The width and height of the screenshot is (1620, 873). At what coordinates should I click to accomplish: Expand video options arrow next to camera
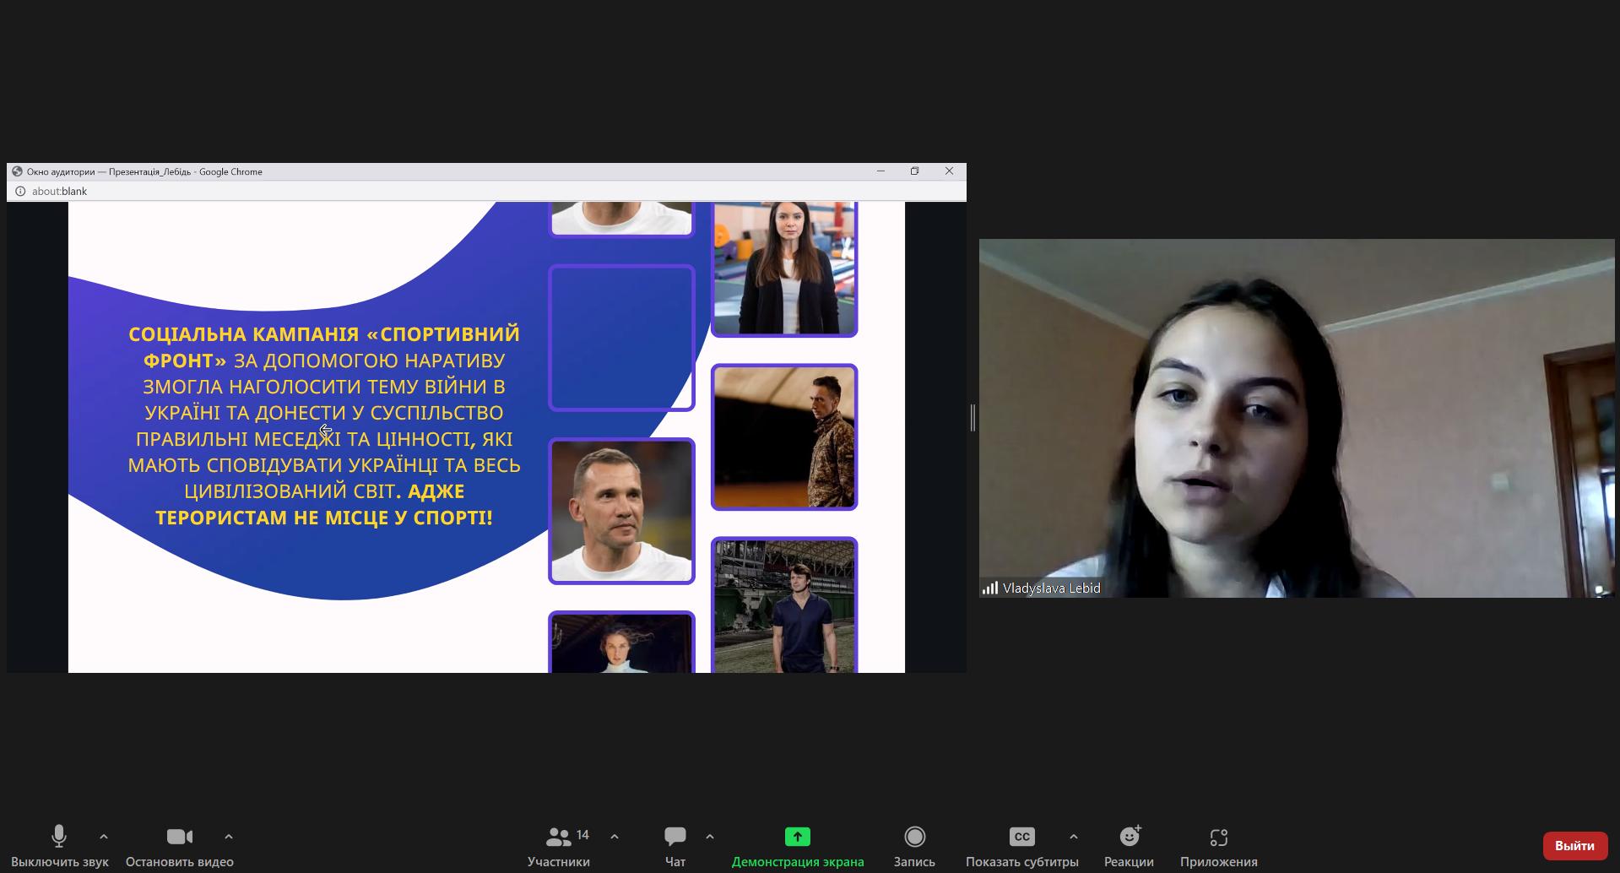point(229,837)
